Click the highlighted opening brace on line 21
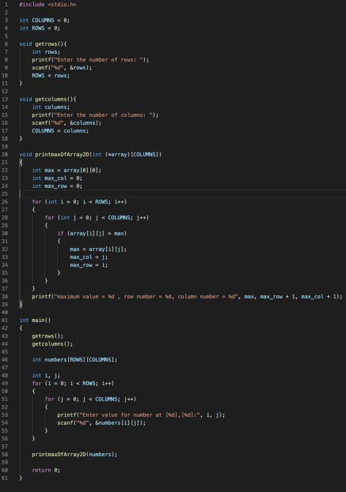Viewport: 346px width, 492px height. click(x=21, y=162)
